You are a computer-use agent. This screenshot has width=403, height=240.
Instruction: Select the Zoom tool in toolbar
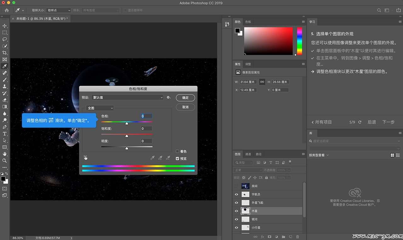[x=5, y=160]
